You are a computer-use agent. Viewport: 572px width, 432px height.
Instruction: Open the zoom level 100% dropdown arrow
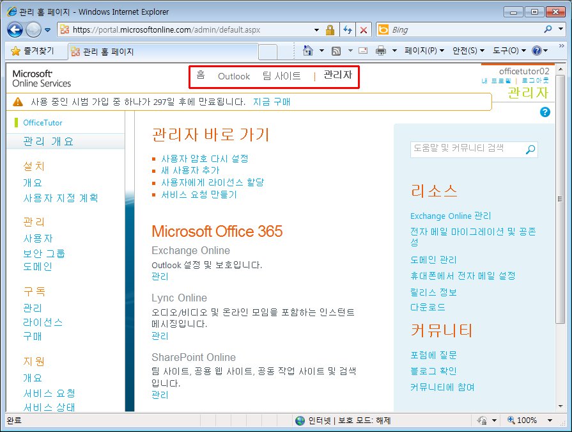pyautogui.click(x=550, y=420)
